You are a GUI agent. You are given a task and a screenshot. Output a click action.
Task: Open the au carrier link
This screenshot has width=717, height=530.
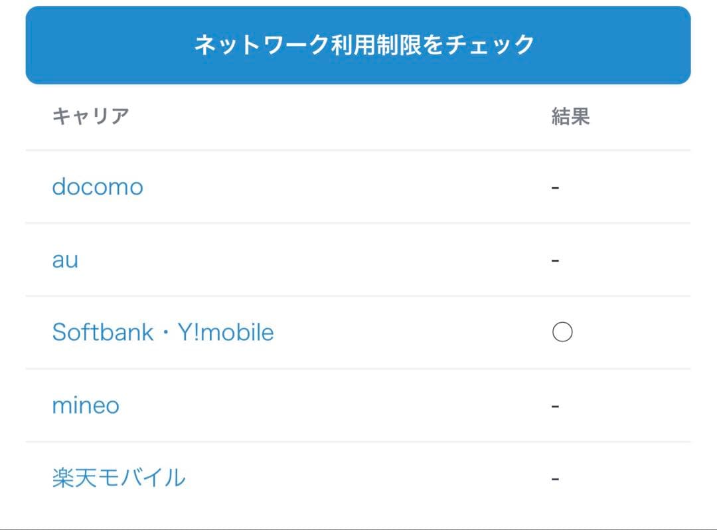click(x=65, y=260)
